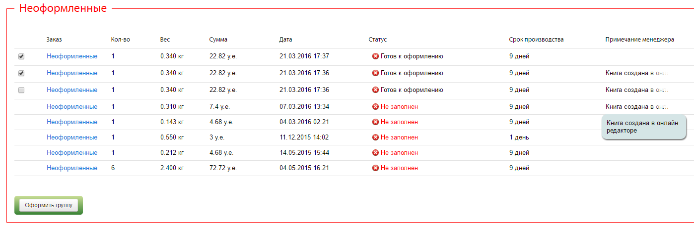
Task: Uncheck the first order's checkbox
Action: [x=21, y=56]
